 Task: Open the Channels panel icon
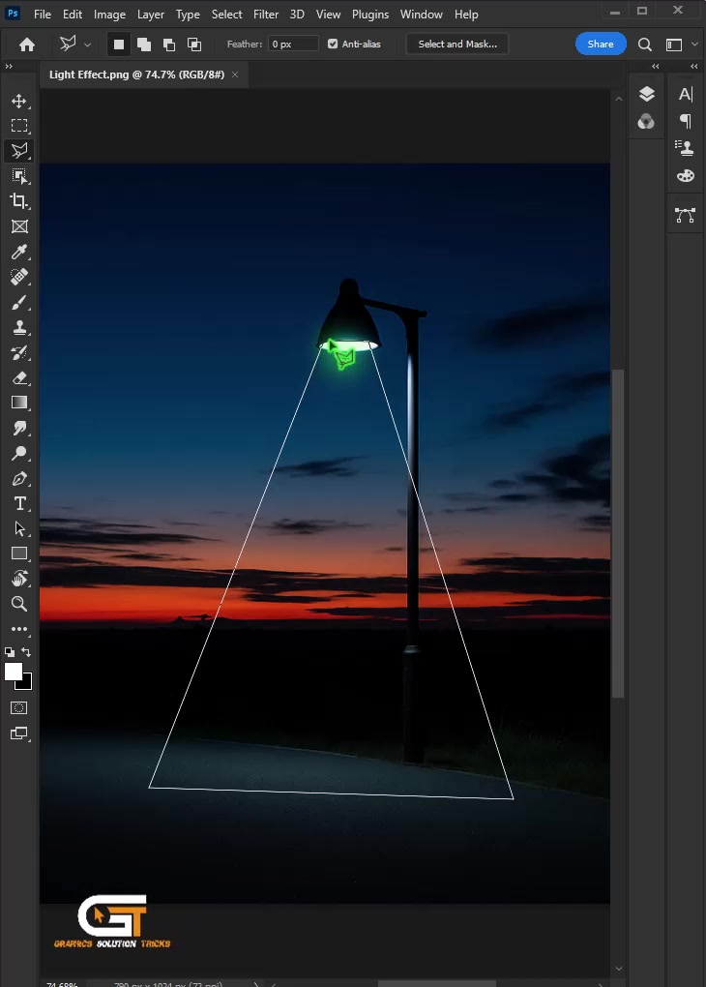(646, 122)
